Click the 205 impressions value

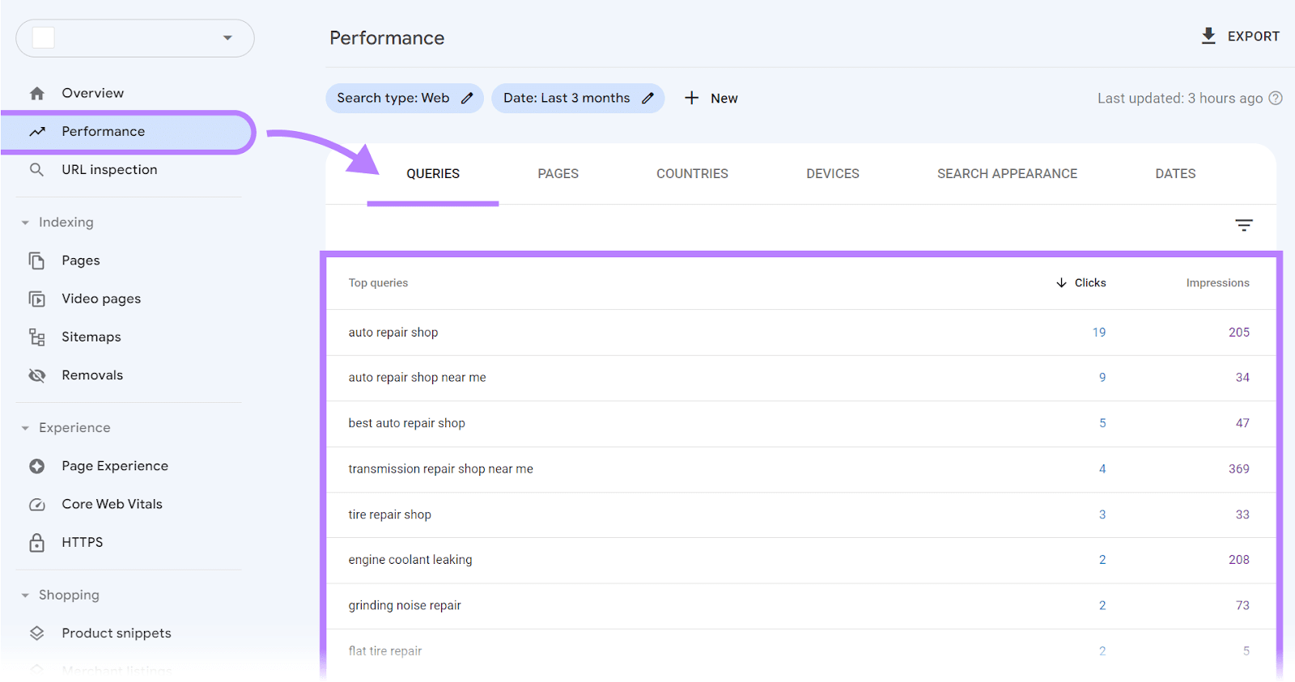tap(1238, 333)
